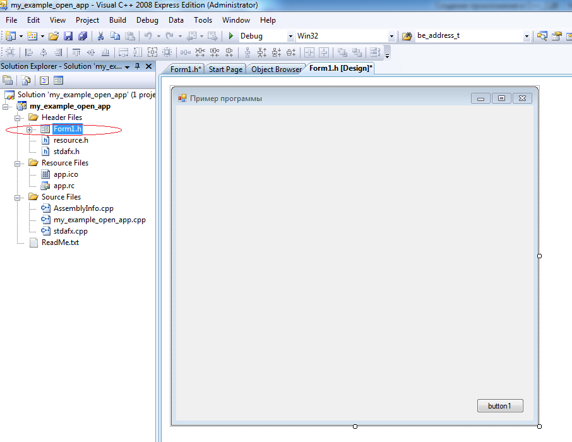Collapse the Resource Files folder

coord(17,164)
